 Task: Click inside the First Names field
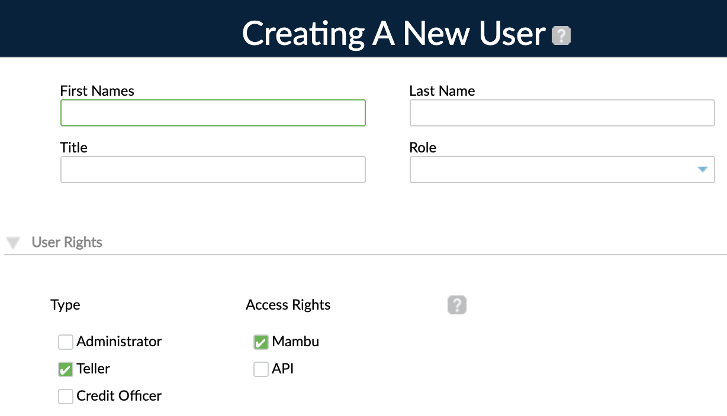[x=213, y=113]
